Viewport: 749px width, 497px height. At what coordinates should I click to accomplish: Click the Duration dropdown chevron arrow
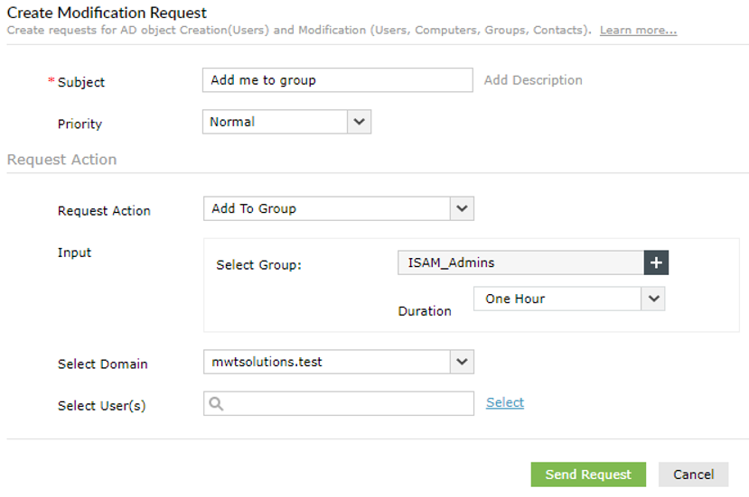652,299
